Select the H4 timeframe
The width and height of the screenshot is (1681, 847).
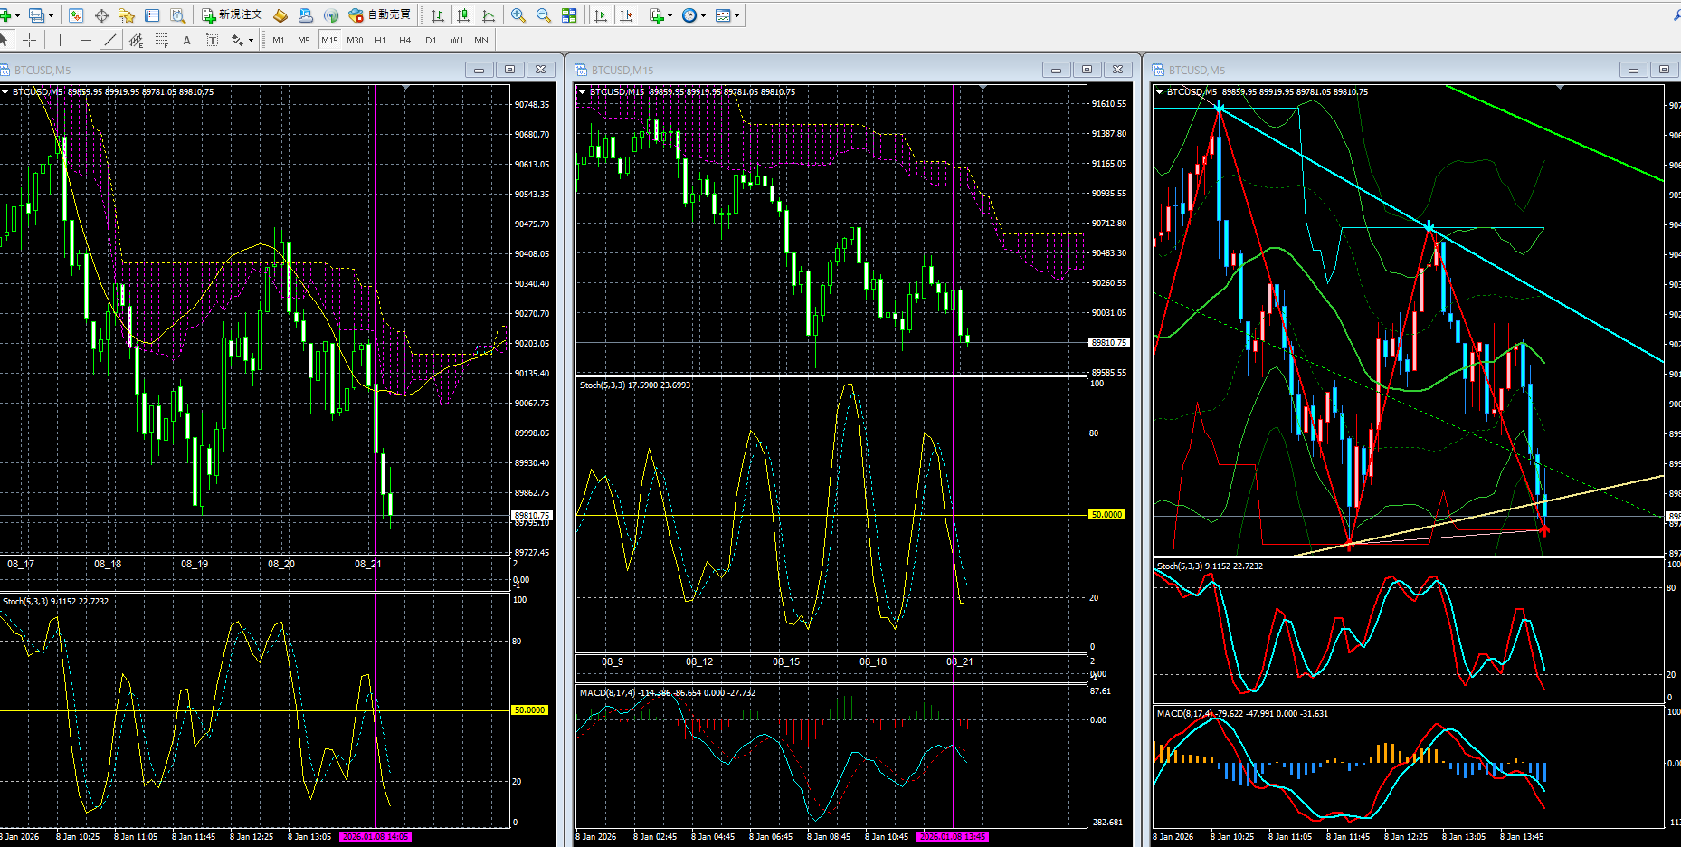pos(405,40)
